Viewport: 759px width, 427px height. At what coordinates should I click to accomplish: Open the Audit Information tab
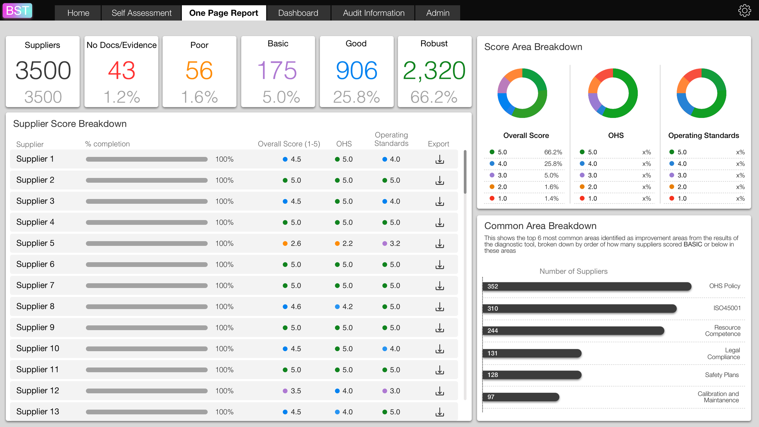point(373,13)
